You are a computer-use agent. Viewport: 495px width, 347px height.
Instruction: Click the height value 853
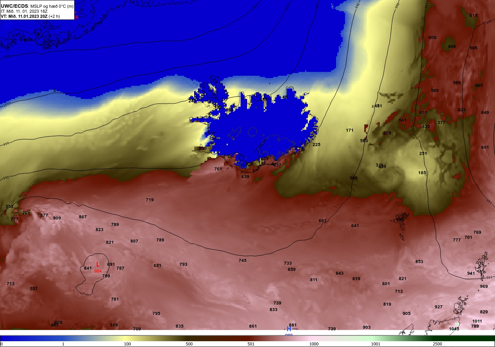pyautogui.click(x=419, y=262)
